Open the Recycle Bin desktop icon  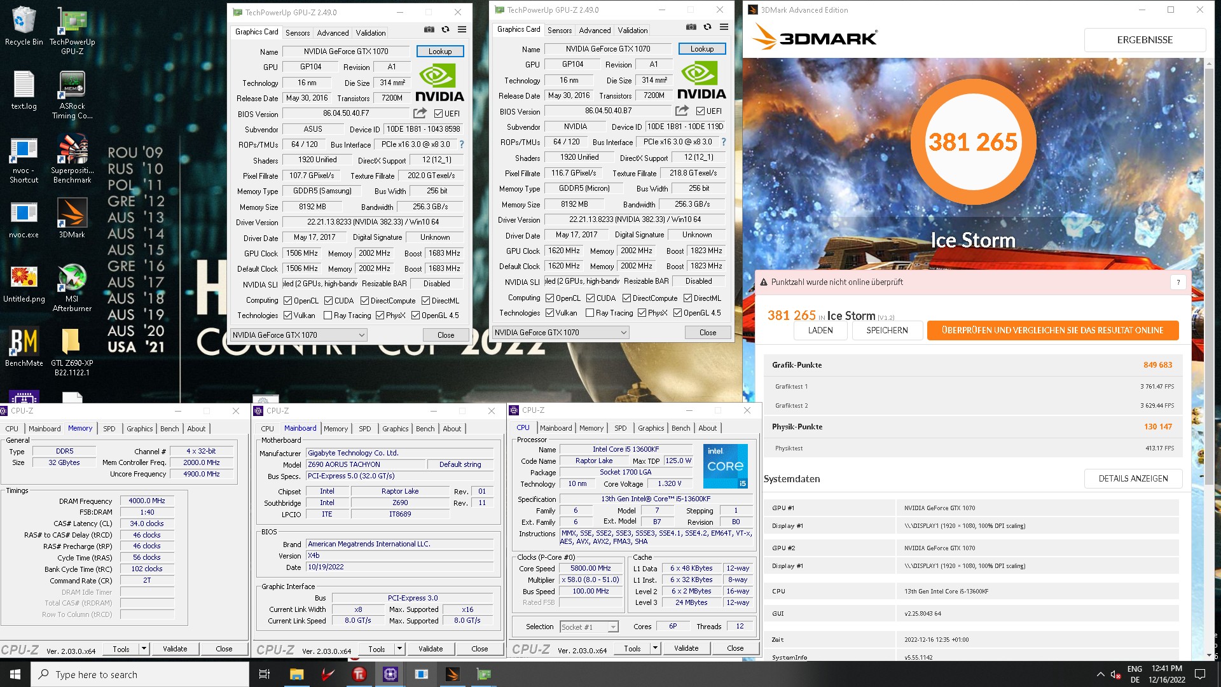pyautogui.click(x=24, y=25)
